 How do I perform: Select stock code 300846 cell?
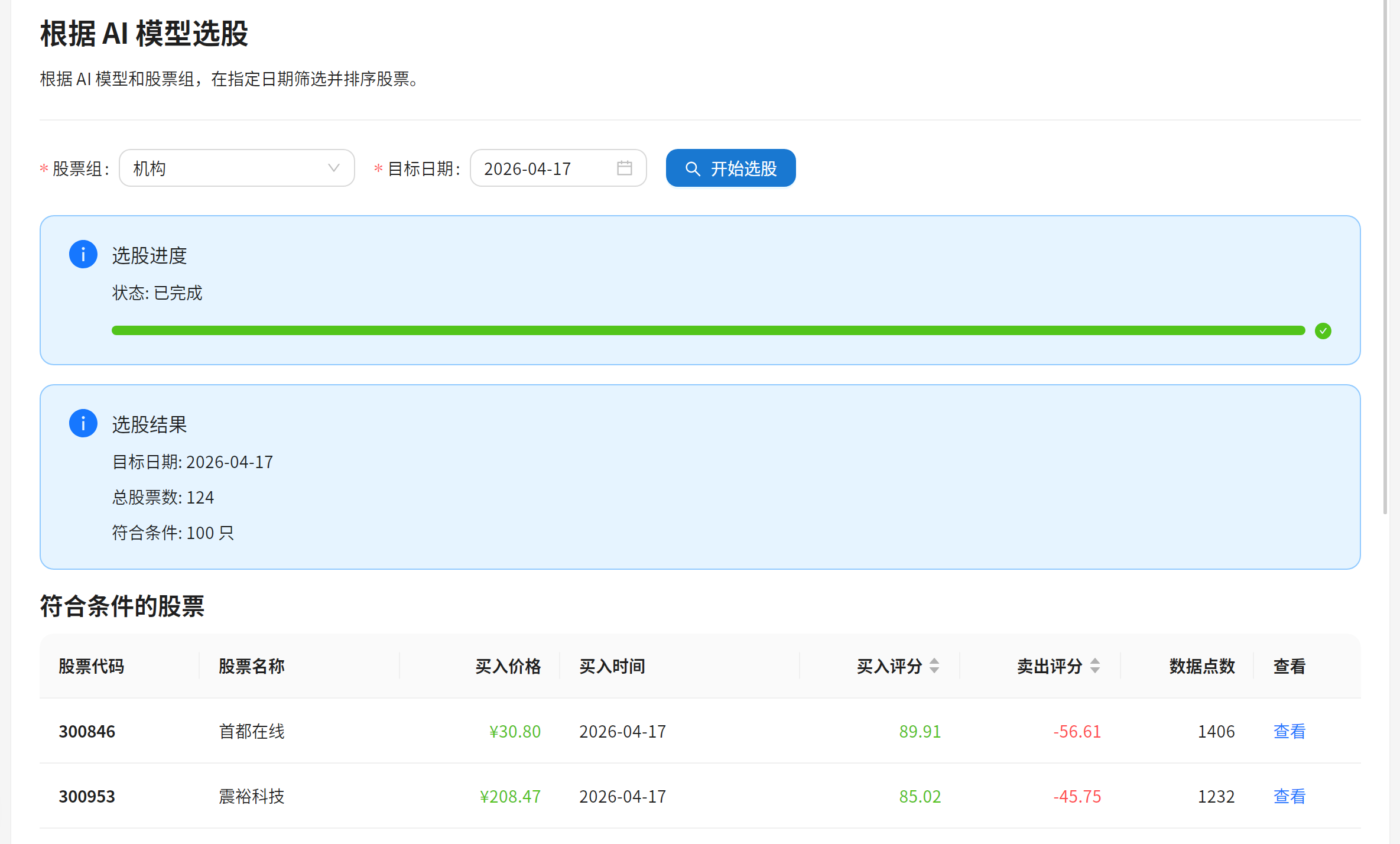(87, 732)
